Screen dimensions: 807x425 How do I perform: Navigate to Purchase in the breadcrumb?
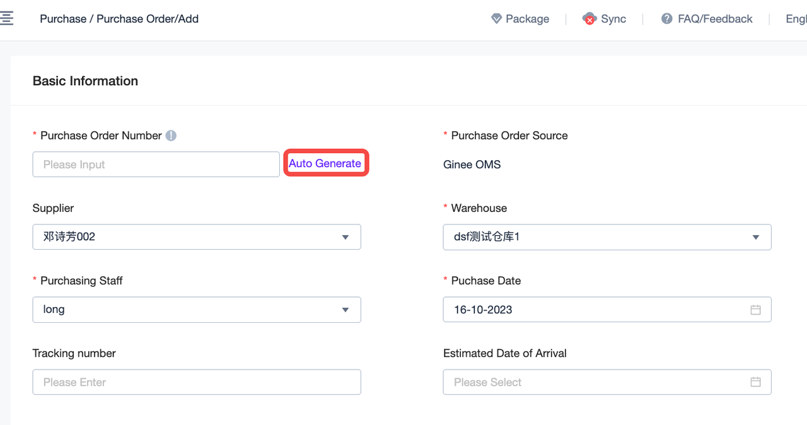(x=62, y=18)
